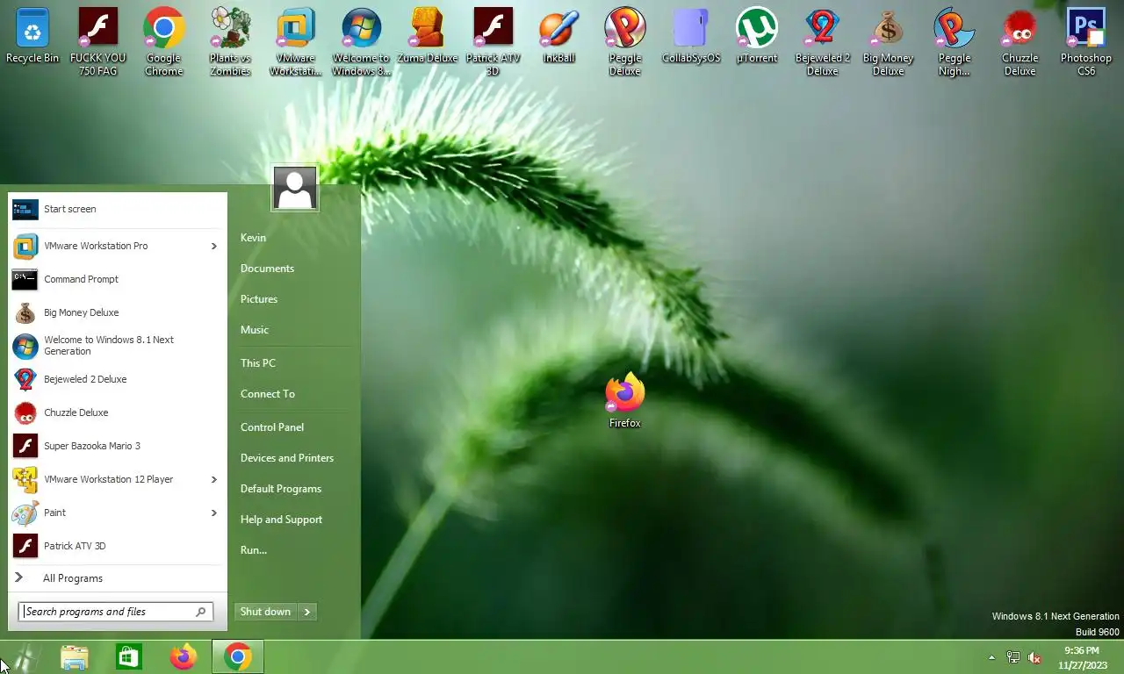The width and height of the screenshot is (1124, 674).
Task: Click the Start button on the taskbar
Action: click(x=23, y=657)
